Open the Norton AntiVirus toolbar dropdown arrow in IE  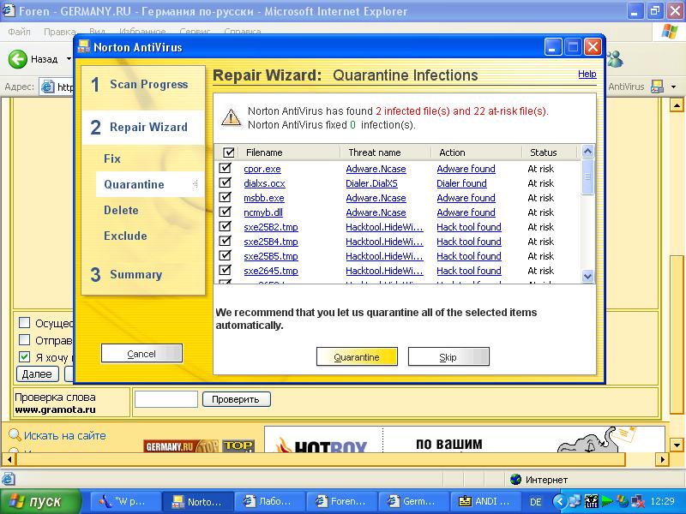673,87
